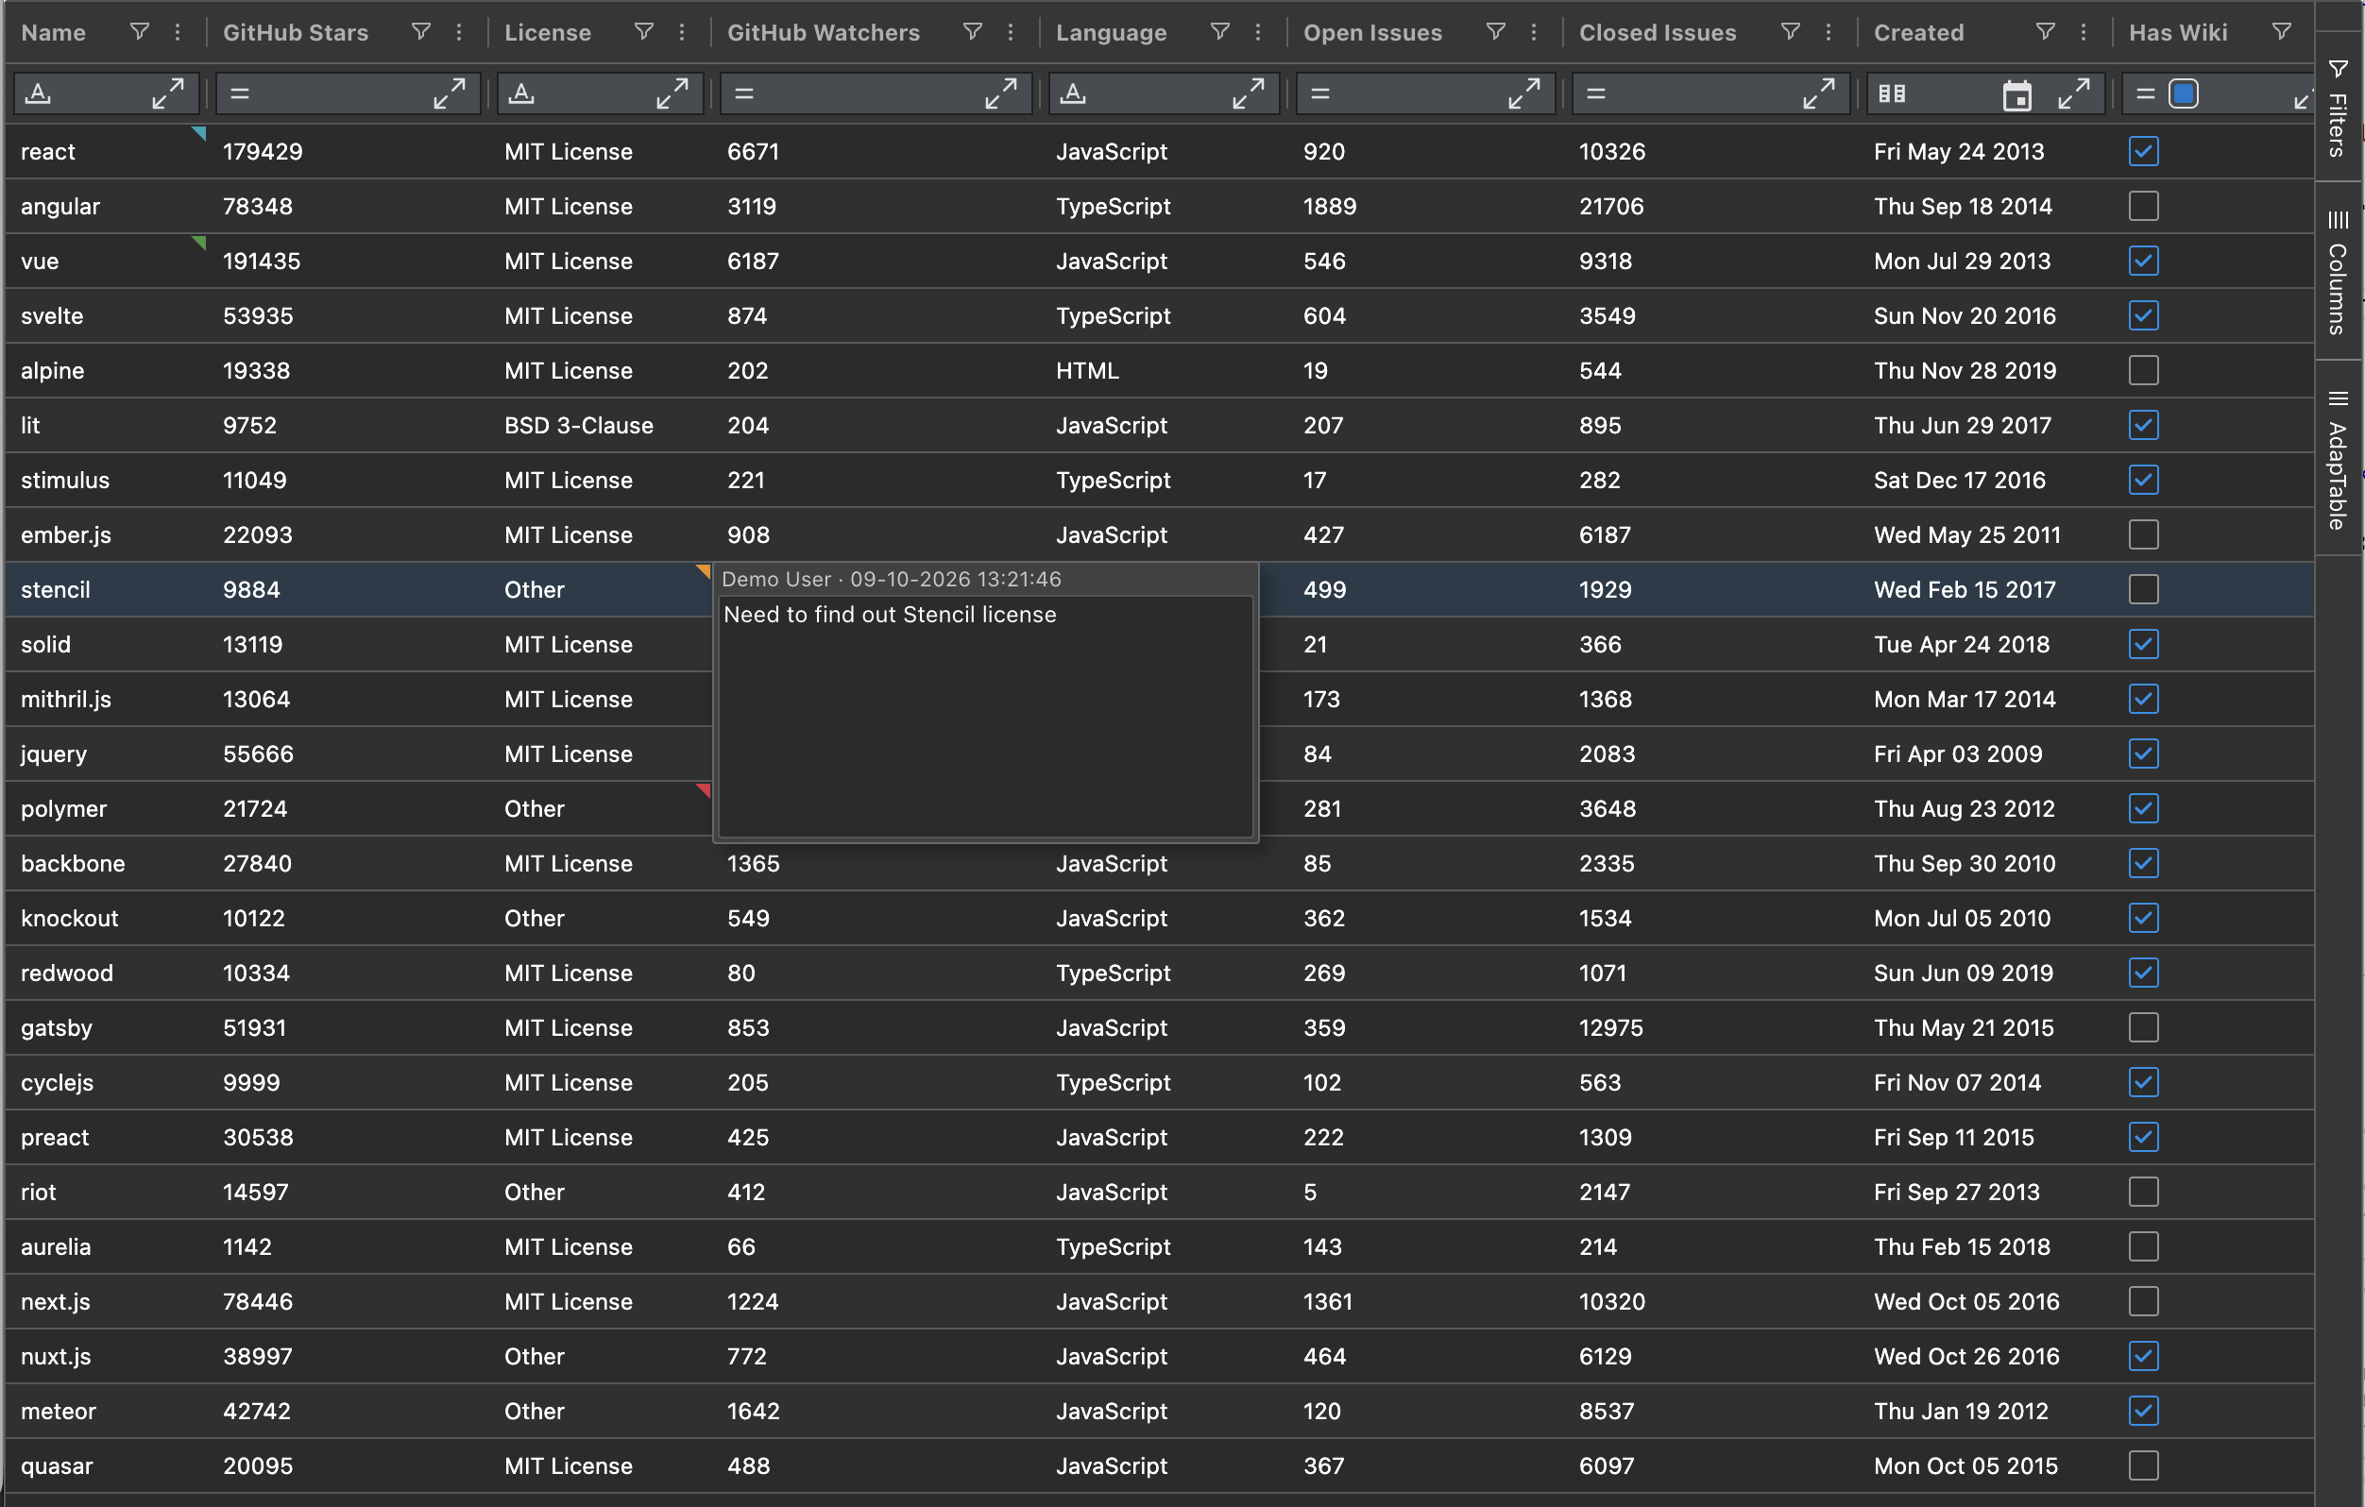Change the Closed Issues equals predicate selector
Image resolution: width=2365 pixels, height=1507 pixels.
tap(1597, 94)
